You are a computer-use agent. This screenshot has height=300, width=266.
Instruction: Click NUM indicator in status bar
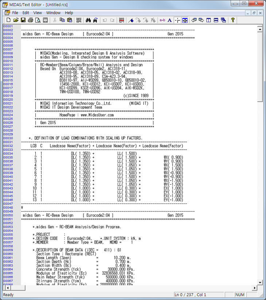tap(240, 295)
